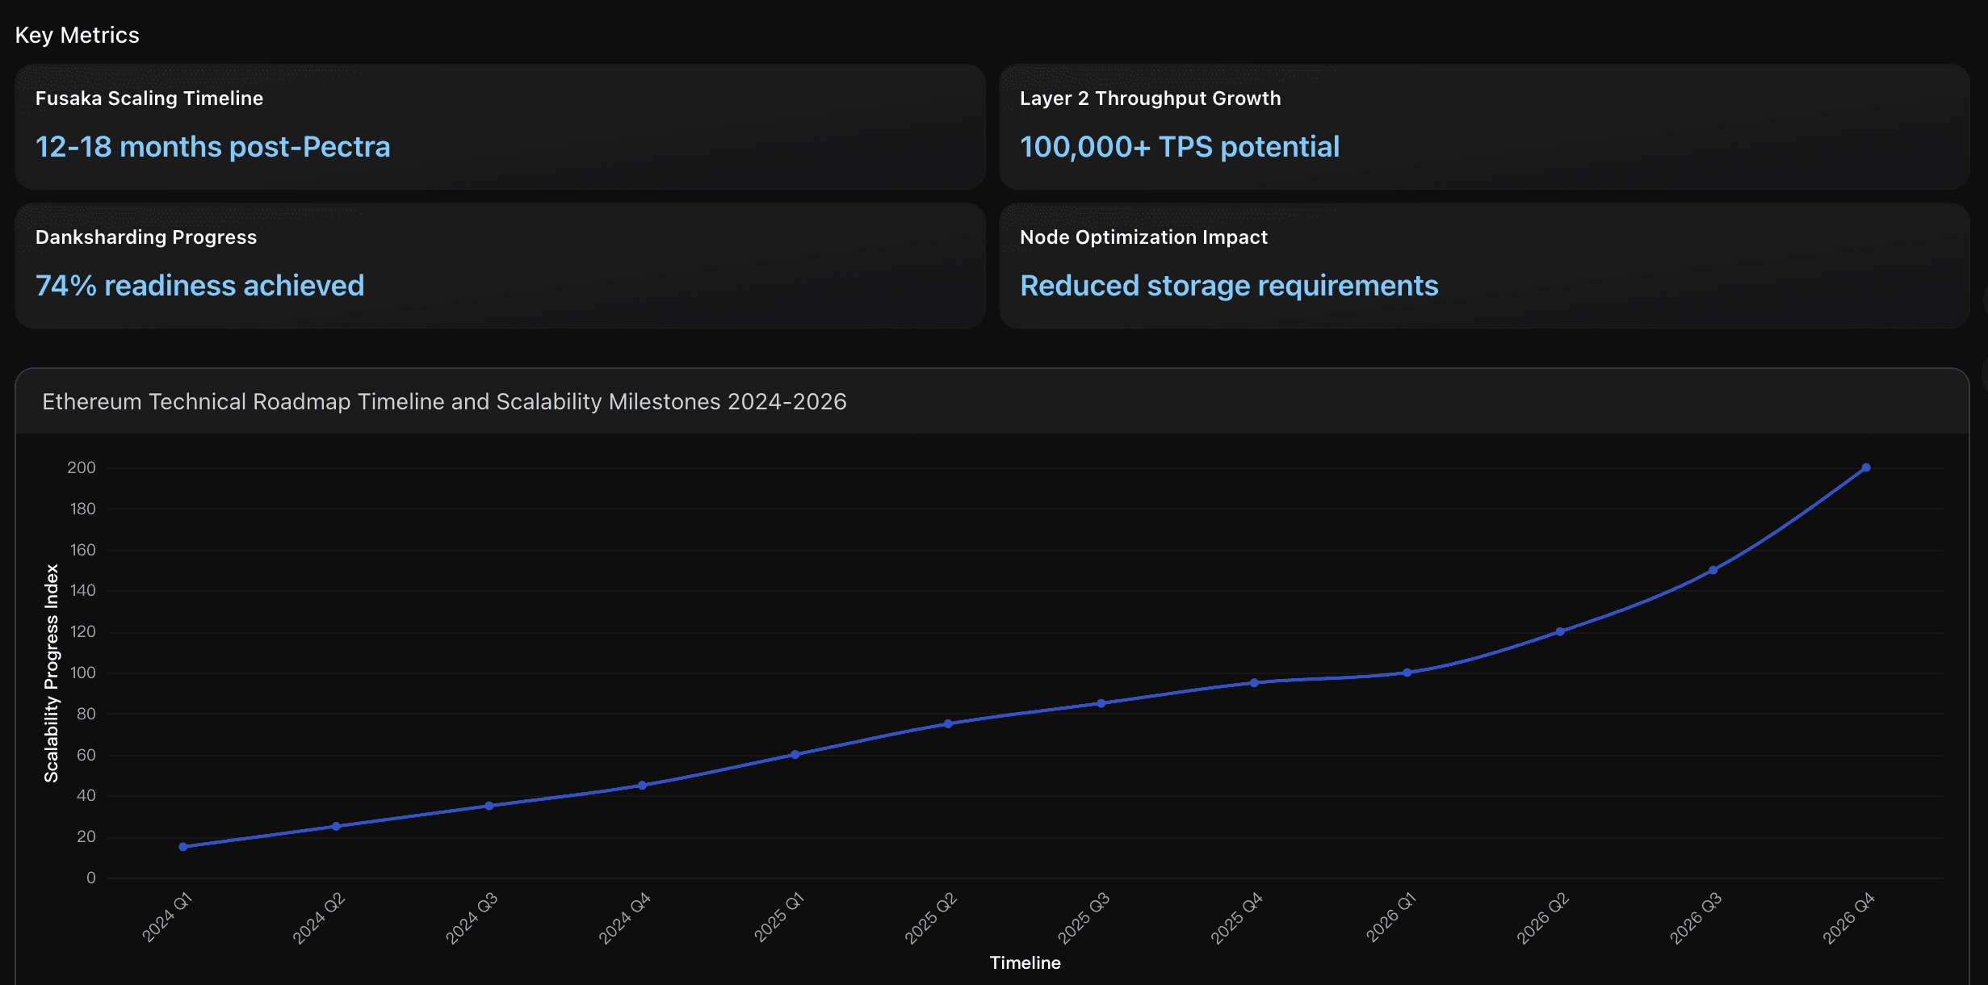Click the 2026 Q2 data point

pos(1560,631)
